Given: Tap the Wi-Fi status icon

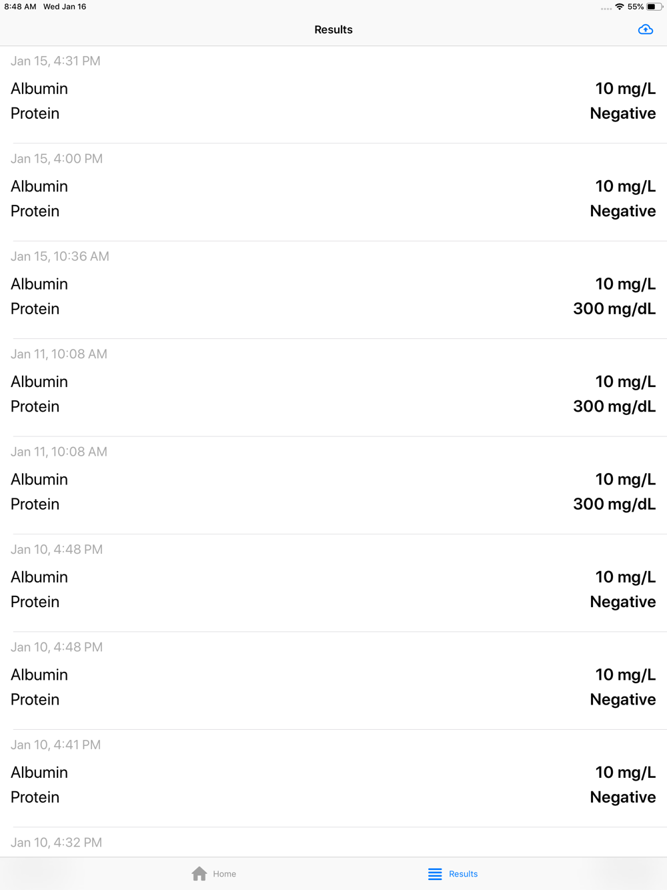Looking at the screenshot, I should (620, 7).
